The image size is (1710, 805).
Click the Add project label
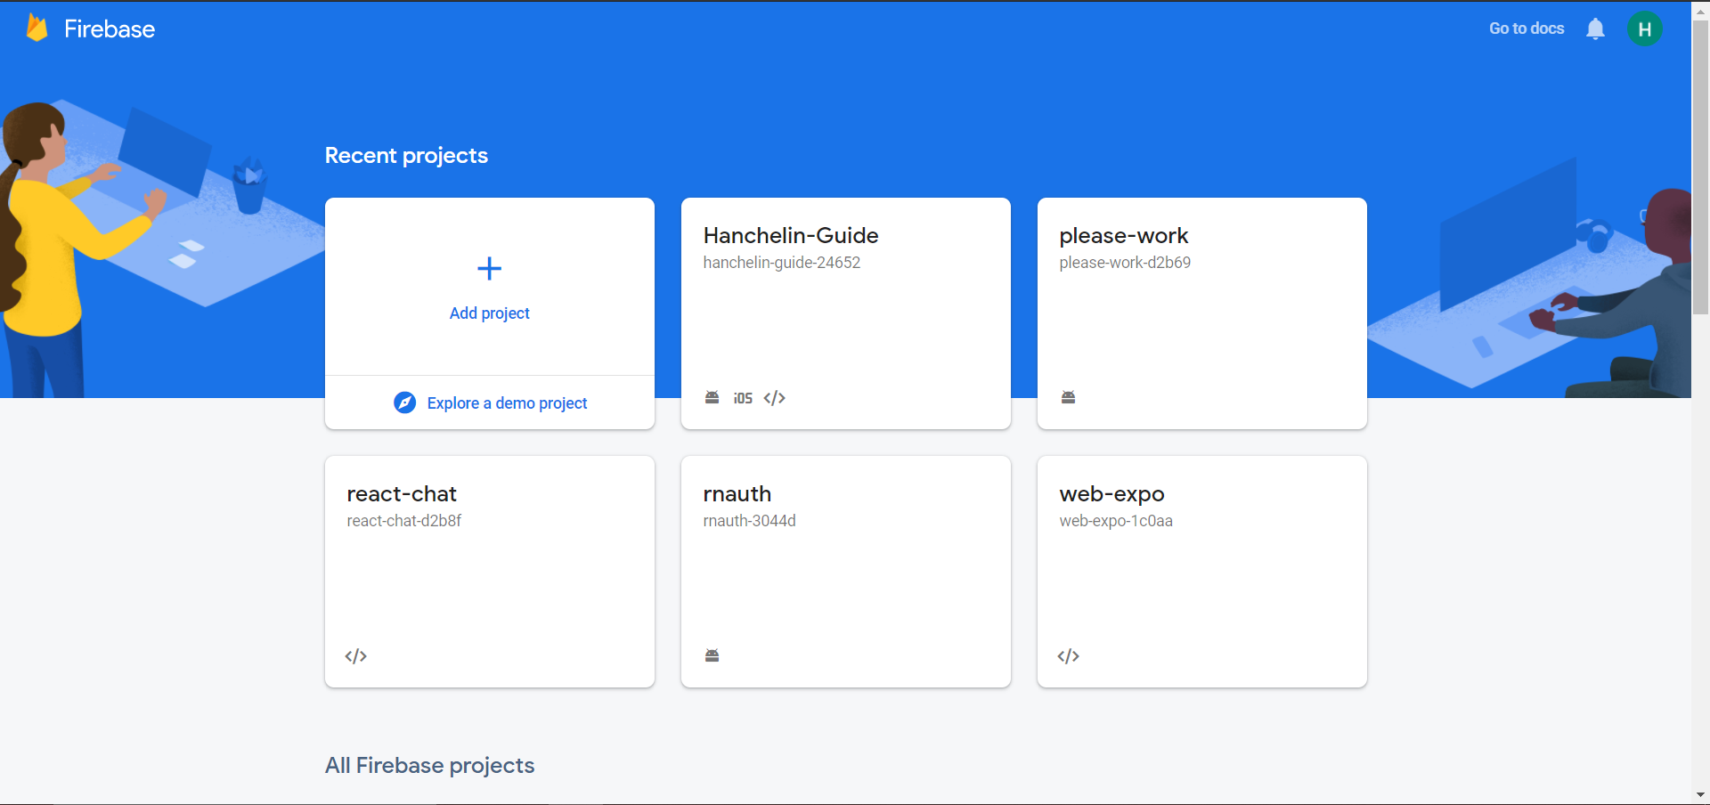pyautogui.click(x=489, y=313)
